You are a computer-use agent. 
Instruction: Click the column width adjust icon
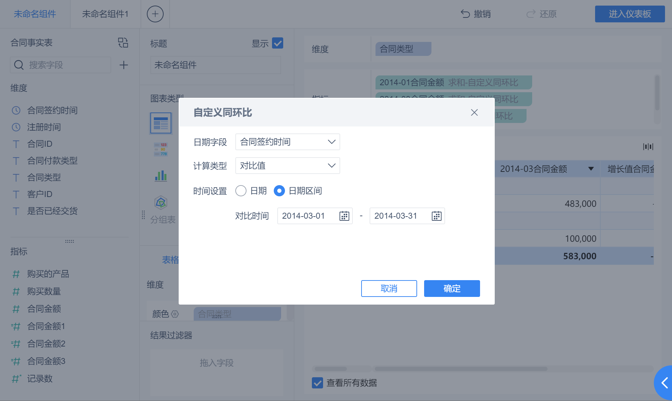[x=648, y=147]
